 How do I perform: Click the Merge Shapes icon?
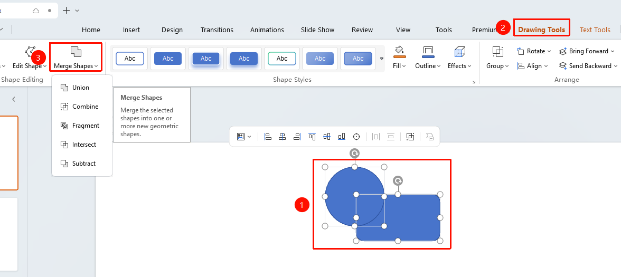(76, 52)
